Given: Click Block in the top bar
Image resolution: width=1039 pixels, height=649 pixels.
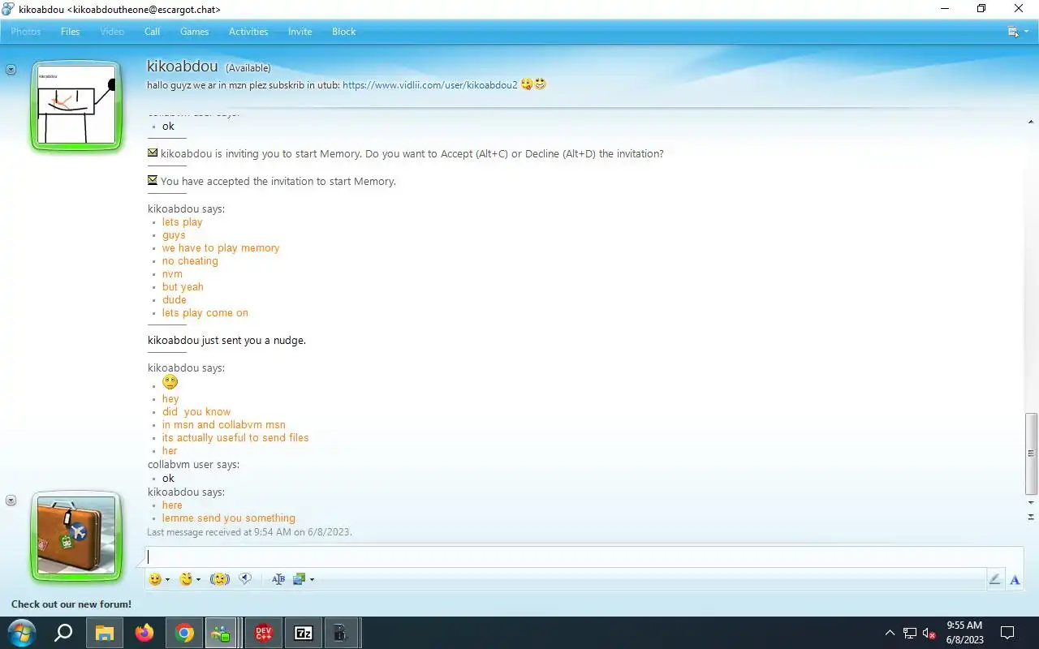Looking at the screenshot, I should 344,32.
